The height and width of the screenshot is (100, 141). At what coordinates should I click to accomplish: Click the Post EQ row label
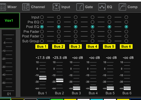click(x=33, y=27)
